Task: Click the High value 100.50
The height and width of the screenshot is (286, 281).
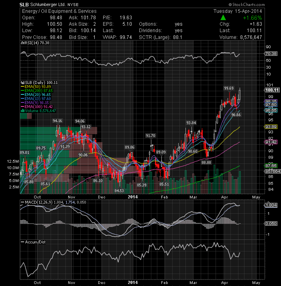Action: click(x=55, y=24)
